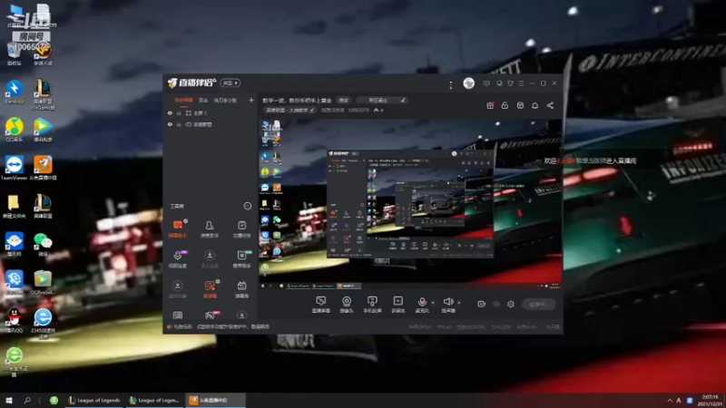The image size is (726, 408).
Task: Add a camera source from bottom toolbar
Action: [x=347, y=305]
